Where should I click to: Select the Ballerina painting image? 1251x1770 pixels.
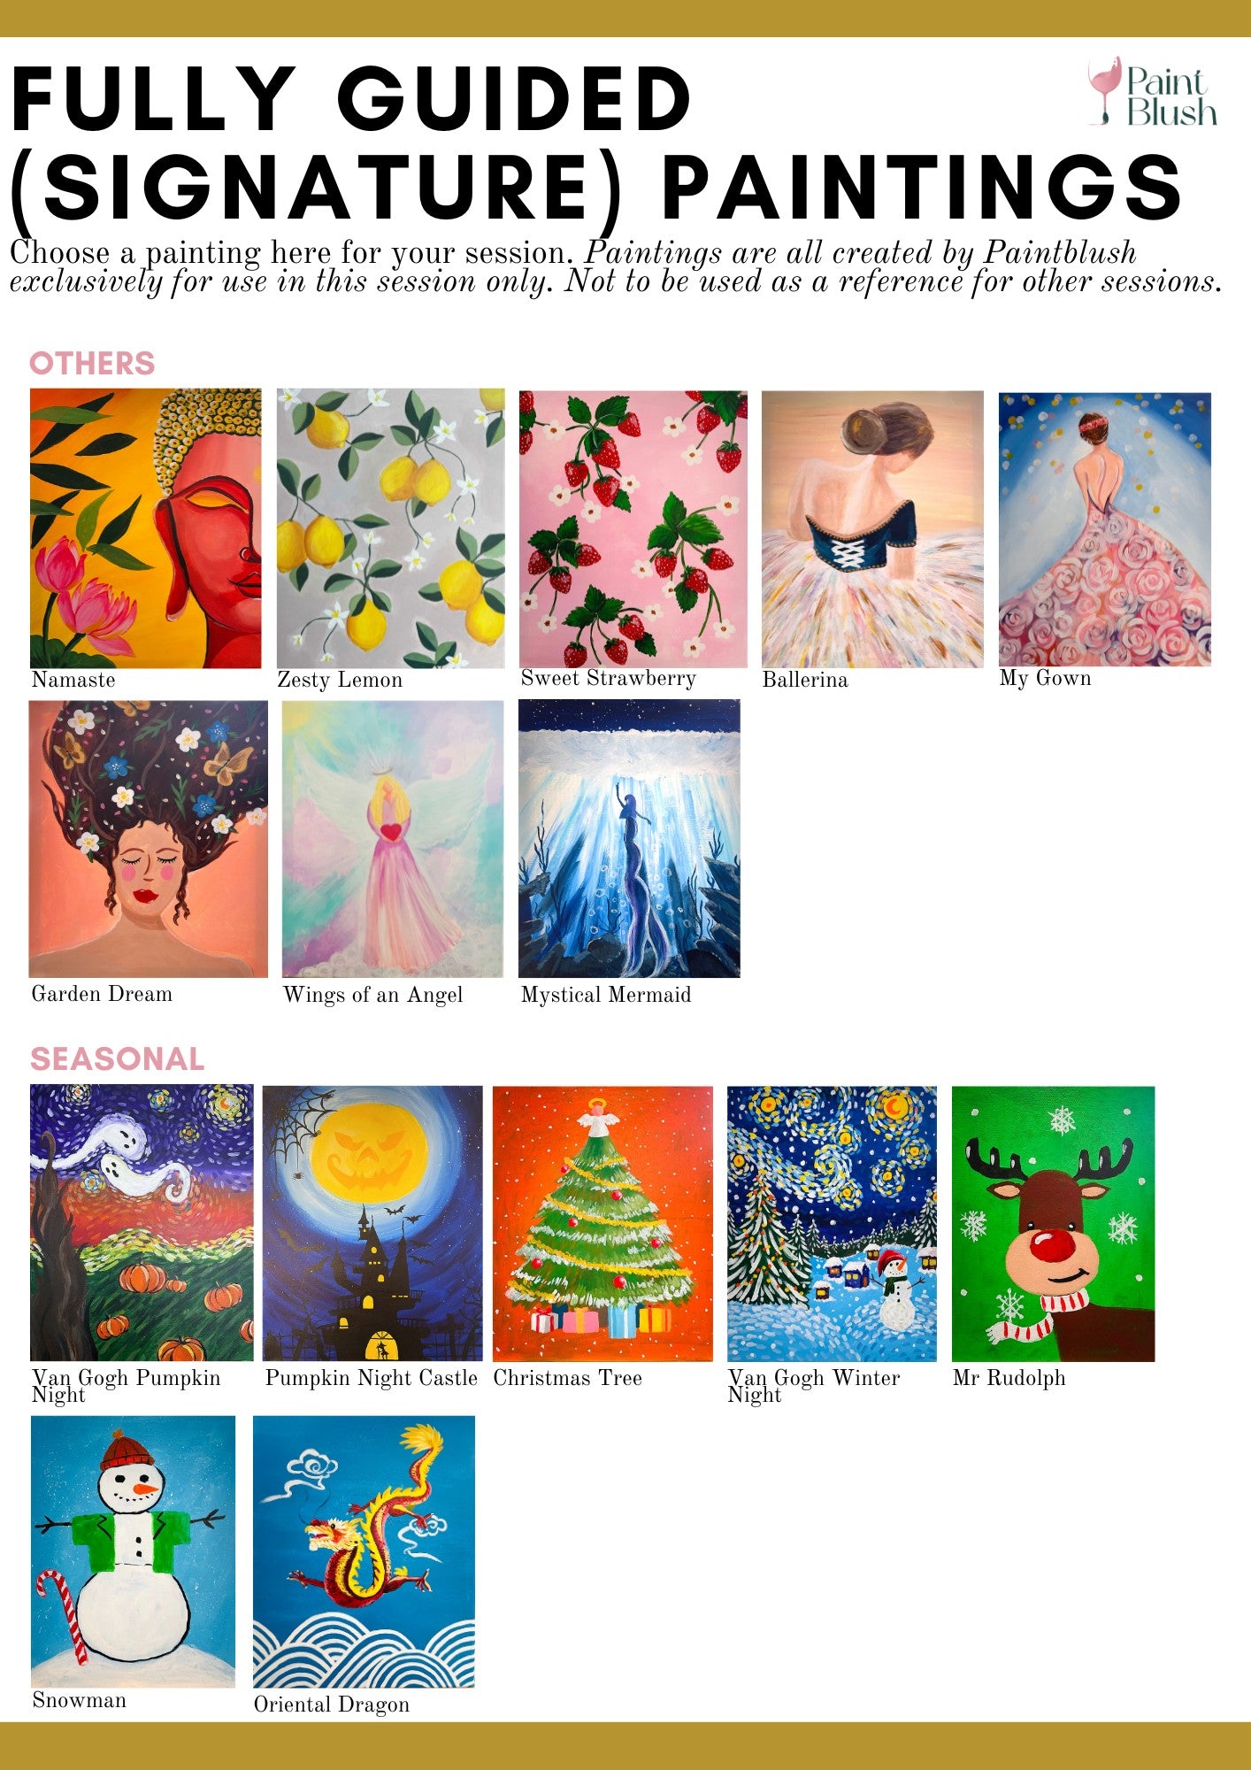872,529
